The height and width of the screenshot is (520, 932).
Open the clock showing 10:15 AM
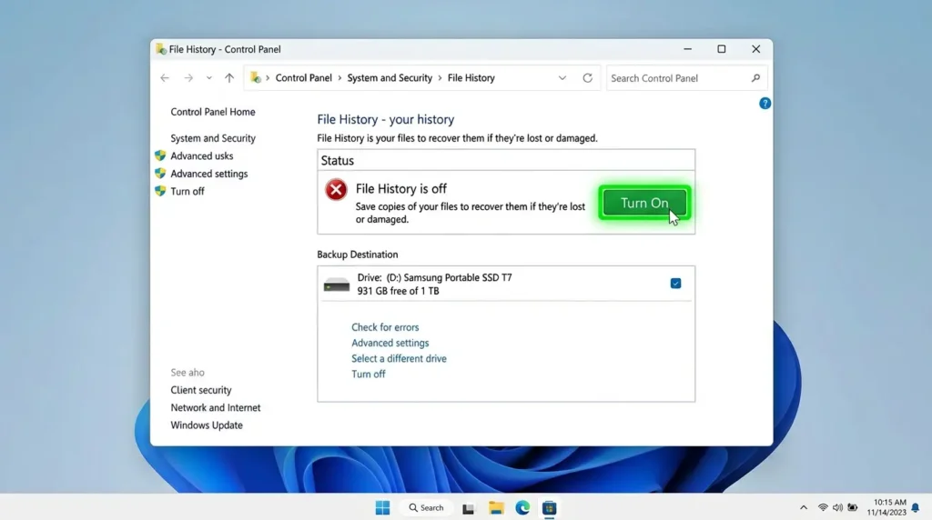886,507
